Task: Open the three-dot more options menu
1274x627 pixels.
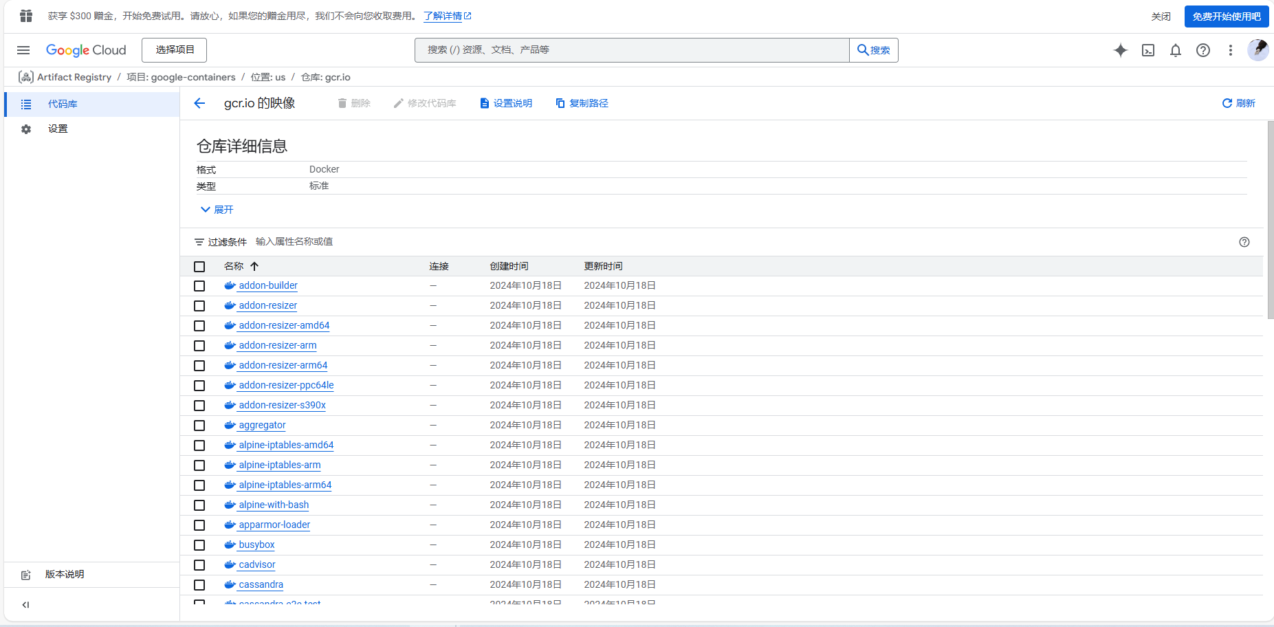Action: tap(1231, 50)
